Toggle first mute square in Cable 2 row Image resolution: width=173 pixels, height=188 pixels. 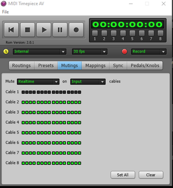pos(23,102)
